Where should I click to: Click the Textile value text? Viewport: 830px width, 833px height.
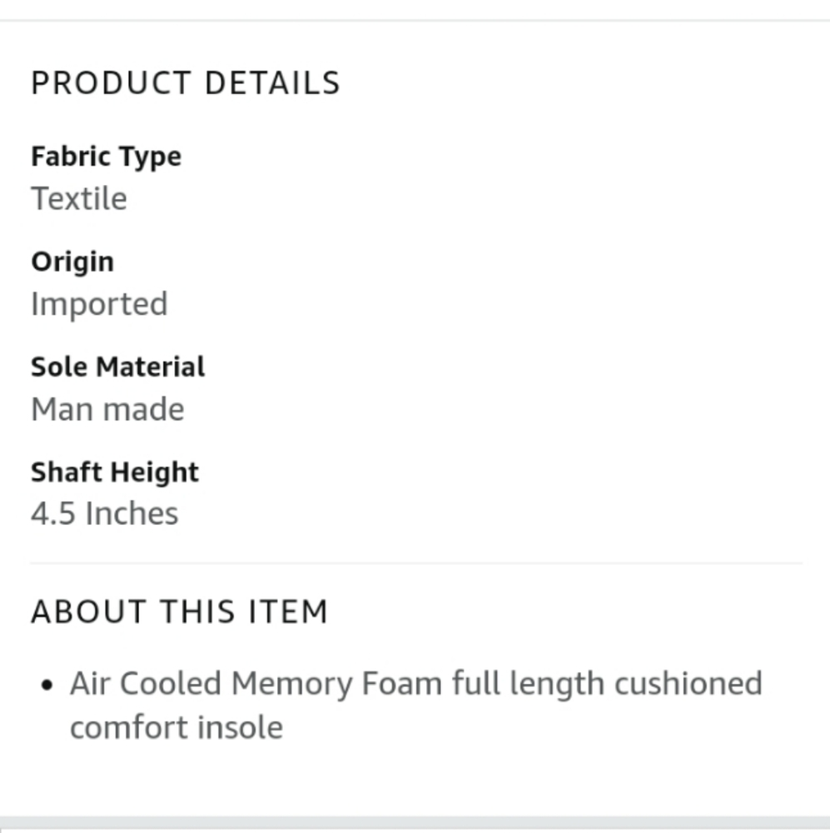[79, 199]
